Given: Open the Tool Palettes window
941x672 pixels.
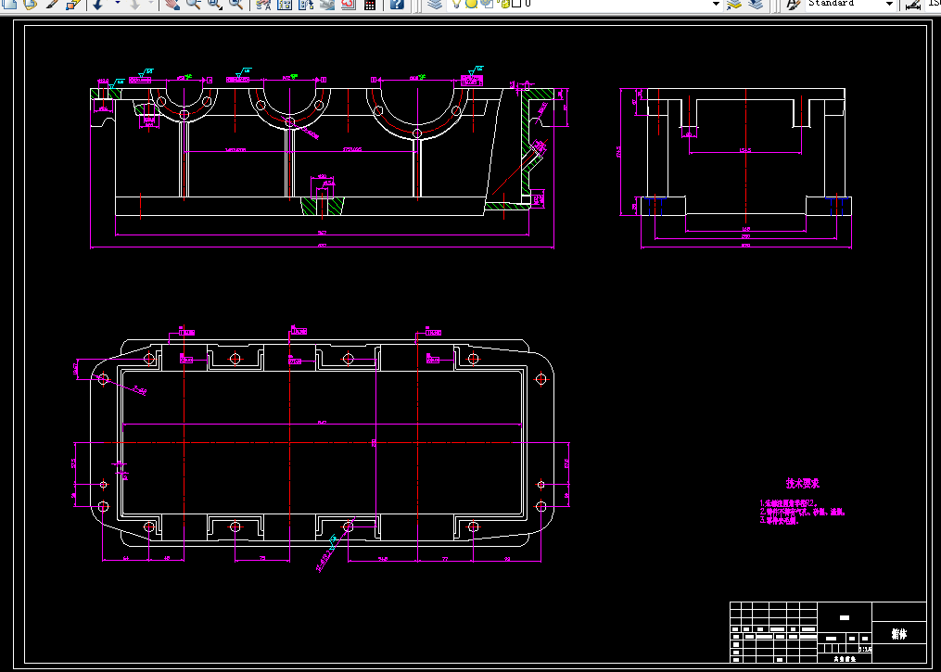Looking at the screenshot, I should [305, 3].
